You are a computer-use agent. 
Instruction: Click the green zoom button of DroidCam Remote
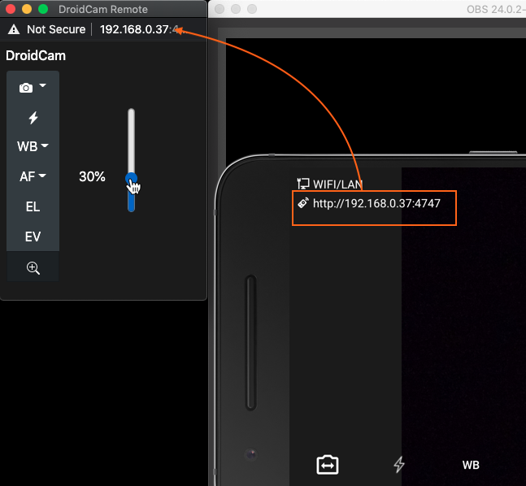pos(43,9)
